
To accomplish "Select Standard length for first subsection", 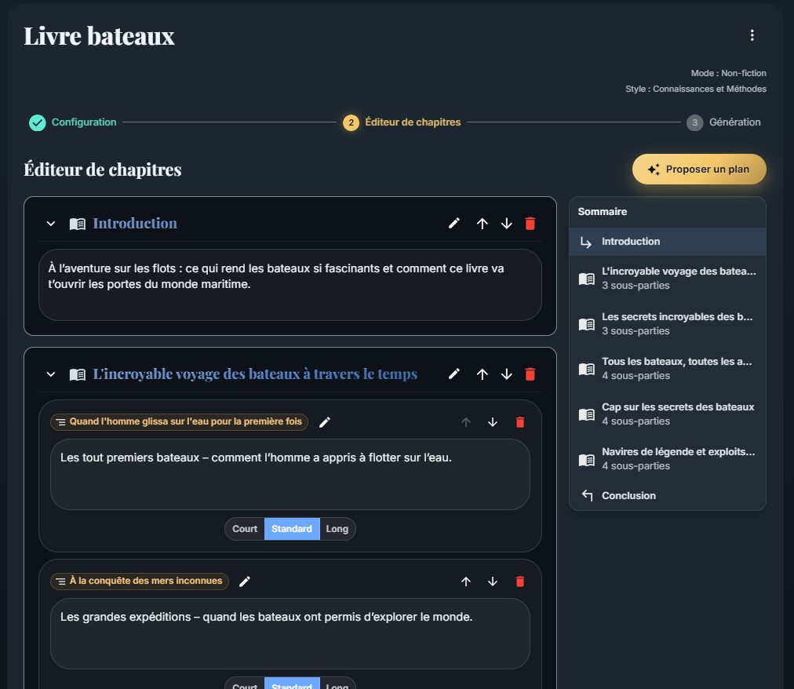I will pos(292,529).
